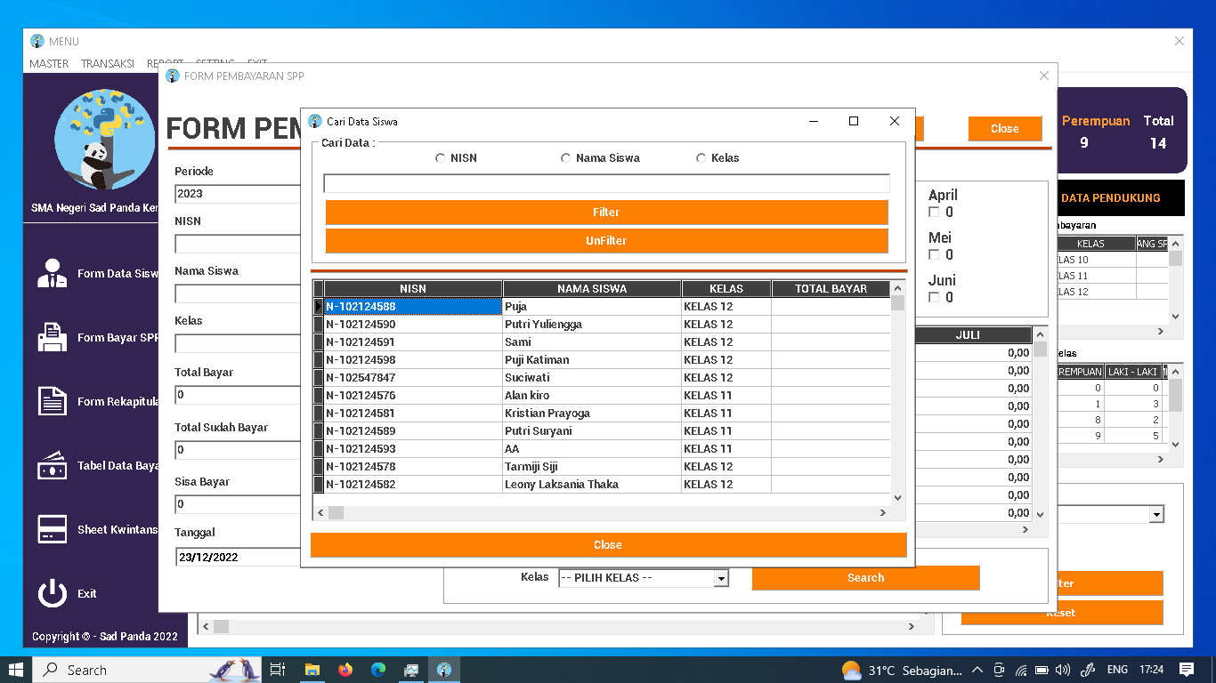Select the NISN search radio button
The image size is (1216, 683).
click(440, 157)
